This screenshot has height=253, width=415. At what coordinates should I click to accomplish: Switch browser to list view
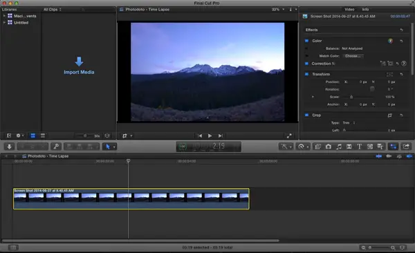click(x=43, y=135)
